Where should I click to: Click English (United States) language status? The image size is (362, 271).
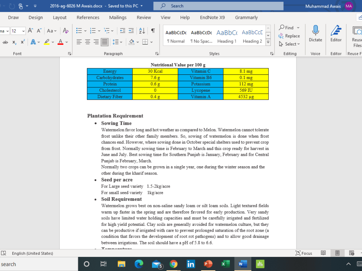pos(33,253)
